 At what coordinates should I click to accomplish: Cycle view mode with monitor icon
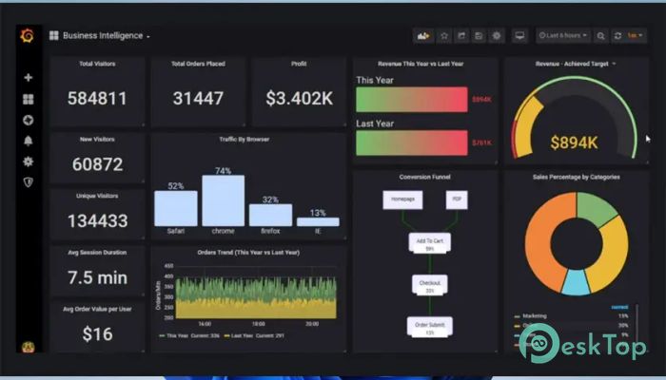pyautogui.click(x=519, y=36)
